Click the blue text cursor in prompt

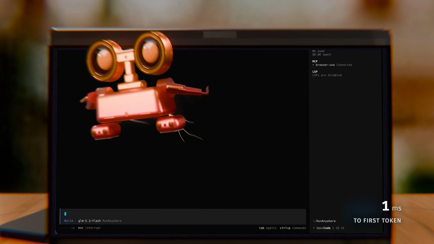[65, 214]
